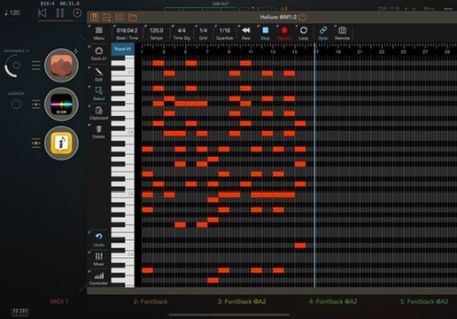Toggle Loop mode
The height and width of the screenshot is (319, 457).
click(x=303, y=33)
